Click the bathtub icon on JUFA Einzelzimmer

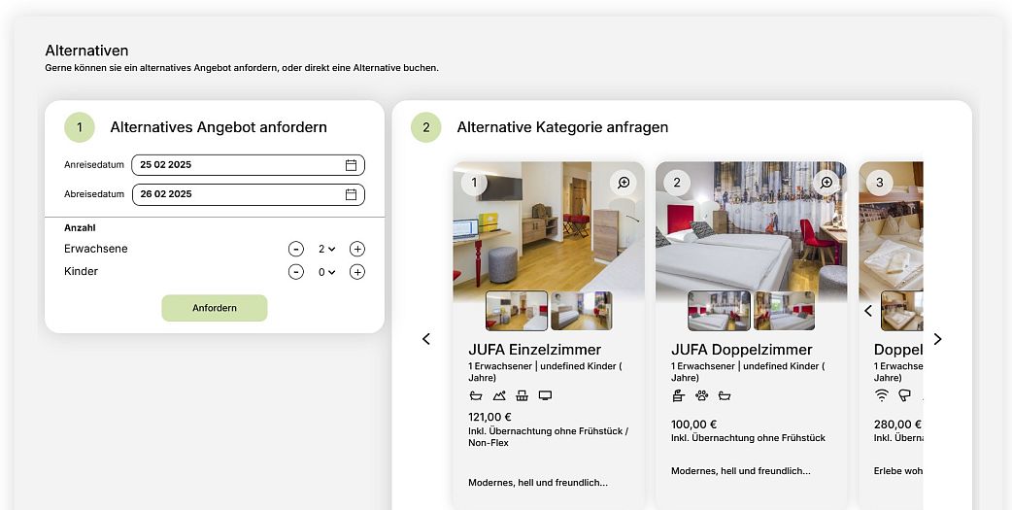click(476, 395)
